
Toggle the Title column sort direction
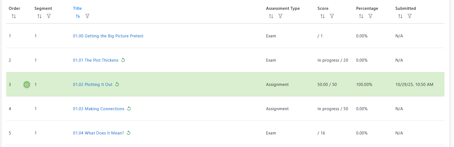(x=78, y=16)
